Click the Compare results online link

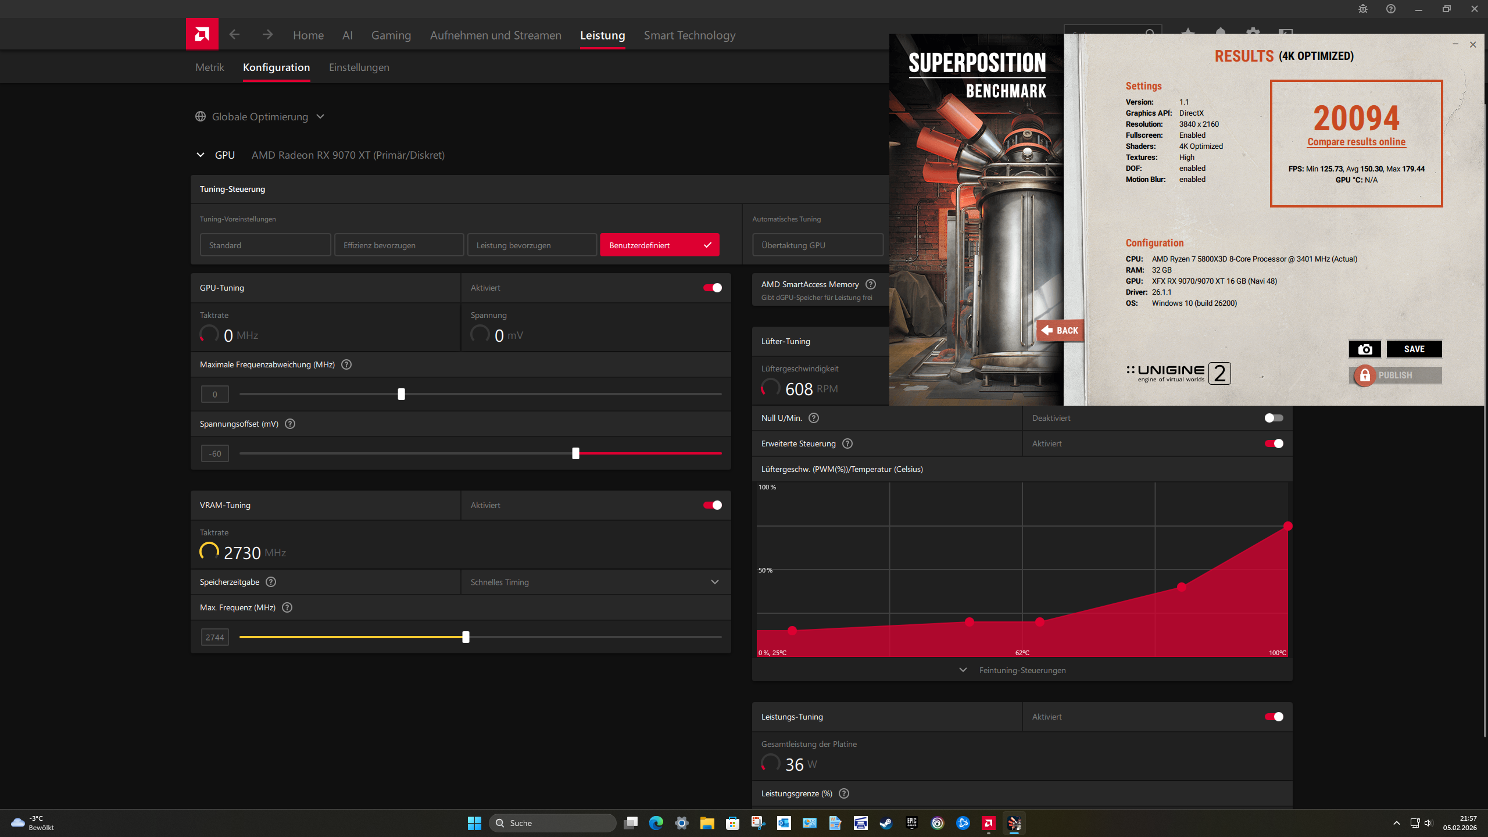click(1356, 142)
